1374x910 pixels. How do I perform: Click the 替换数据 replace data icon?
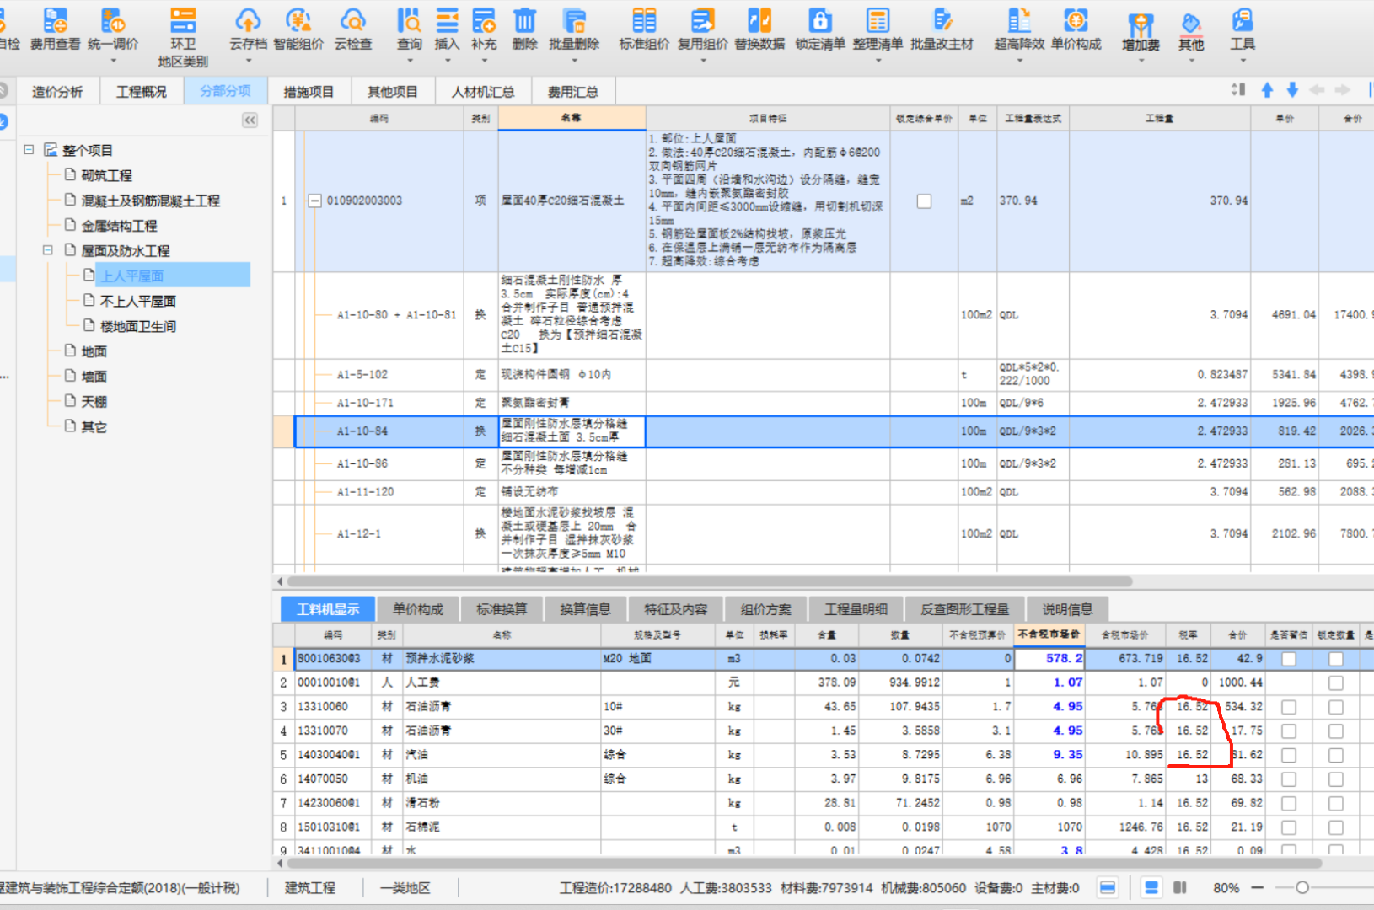click(759, 28)
